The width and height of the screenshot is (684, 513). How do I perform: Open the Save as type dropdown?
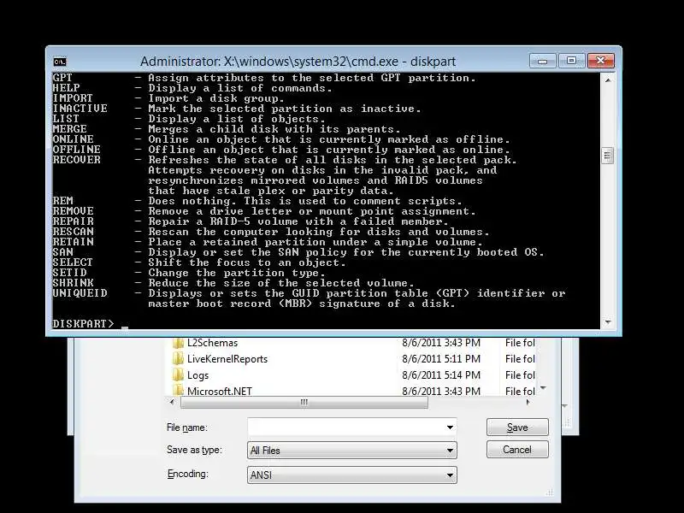352,451
